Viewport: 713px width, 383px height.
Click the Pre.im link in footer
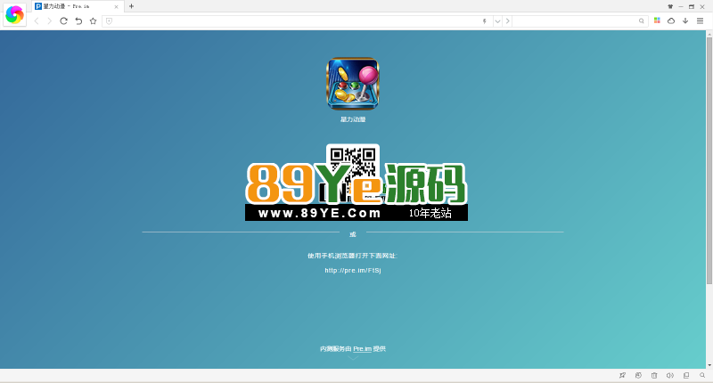pos(363,349)
